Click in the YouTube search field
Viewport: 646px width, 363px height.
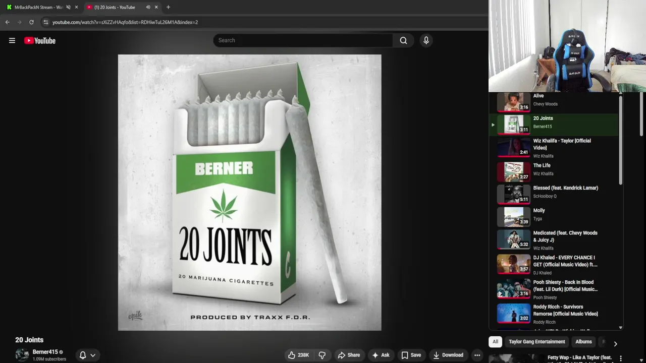[303, 40]
